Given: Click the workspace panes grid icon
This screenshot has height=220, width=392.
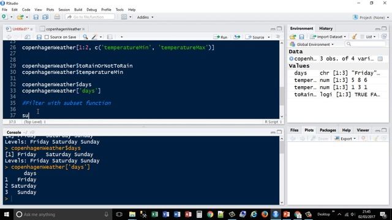Looking at the screenshot, I should point(124,17).
